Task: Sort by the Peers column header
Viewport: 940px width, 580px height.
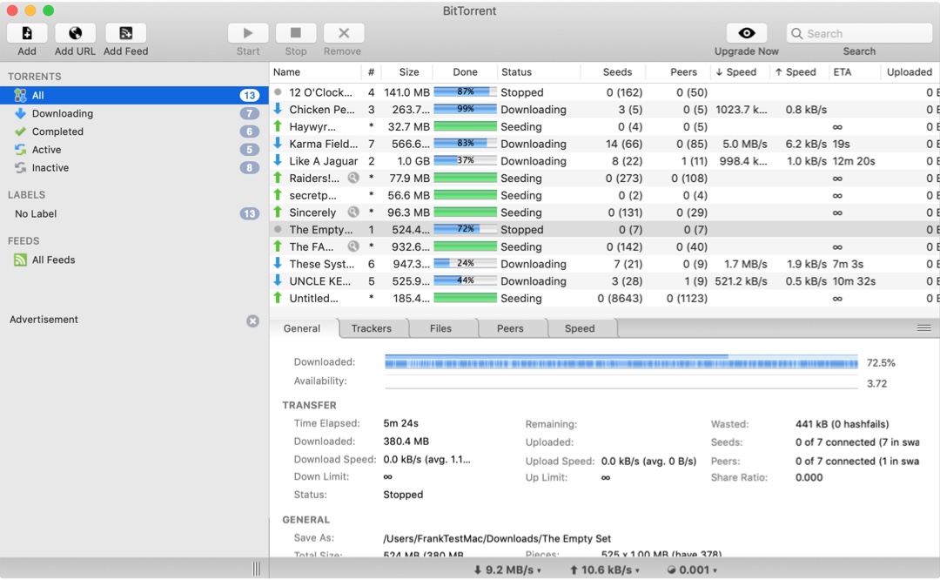Action: (679, 72)
